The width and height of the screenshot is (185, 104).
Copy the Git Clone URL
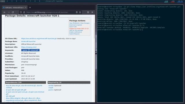click(x=39, y=38)
